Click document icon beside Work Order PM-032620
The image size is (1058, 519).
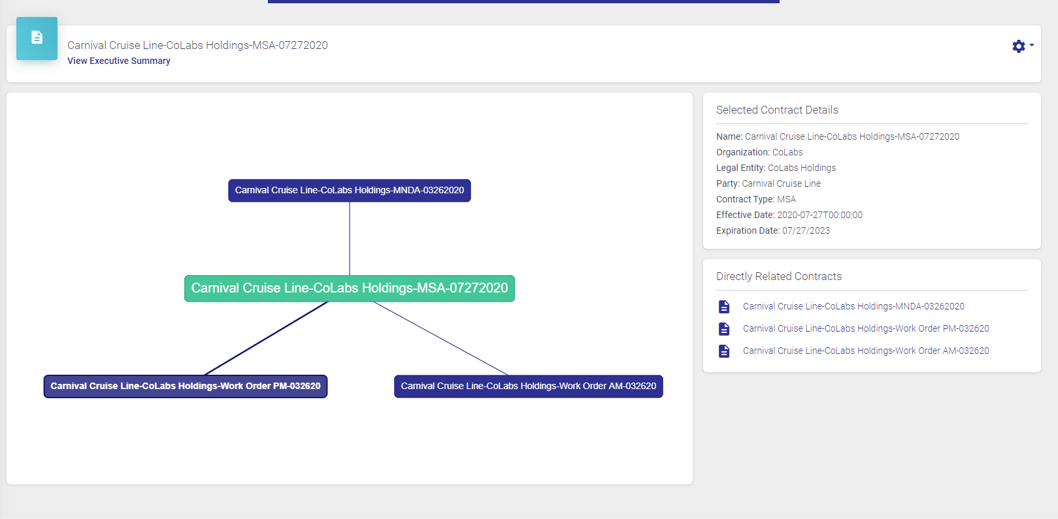click(724, 329)
